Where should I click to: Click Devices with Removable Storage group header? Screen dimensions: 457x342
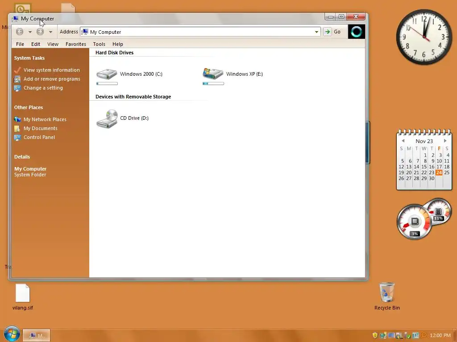click(133, 97)
